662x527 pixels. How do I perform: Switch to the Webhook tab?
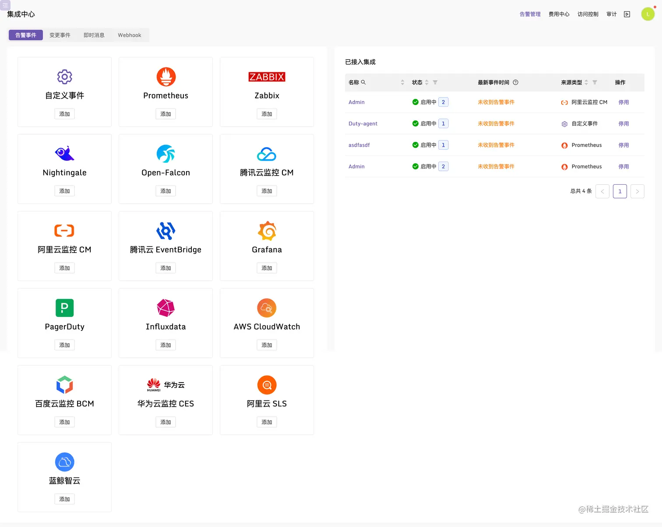point(130,35)
